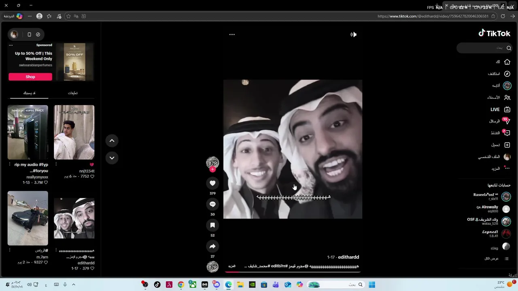Open Activity (النشاط) notifications
This screenshot has height=291, width=518.
[500, 133]
